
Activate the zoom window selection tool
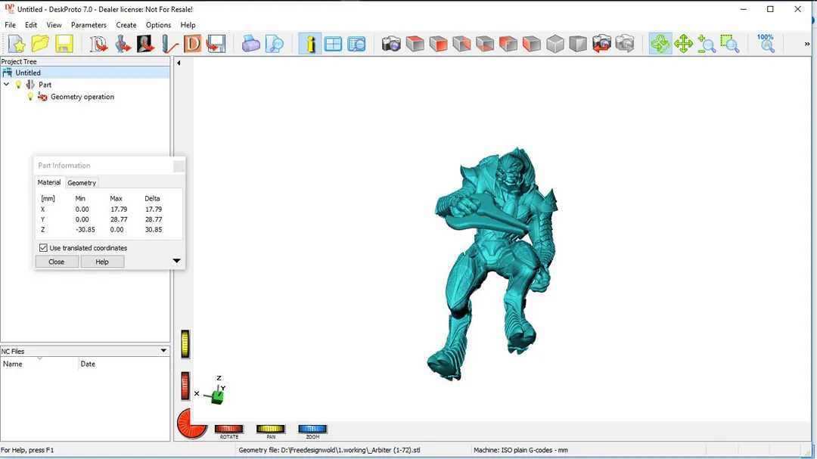tap(730, 44)
